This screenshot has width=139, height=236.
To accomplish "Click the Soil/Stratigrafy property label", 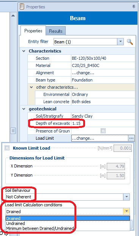I will [x=49, y=116].
